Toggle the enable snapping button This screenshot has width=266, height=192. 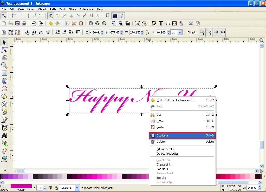click(x=4, y=16)
